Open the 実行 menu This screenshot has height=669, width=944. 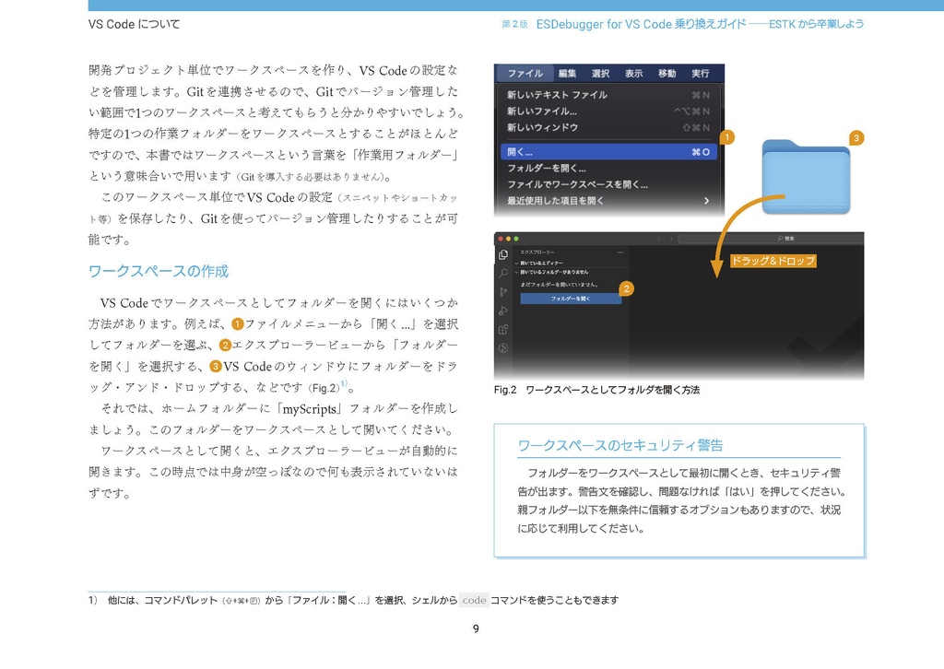(700, 73)
